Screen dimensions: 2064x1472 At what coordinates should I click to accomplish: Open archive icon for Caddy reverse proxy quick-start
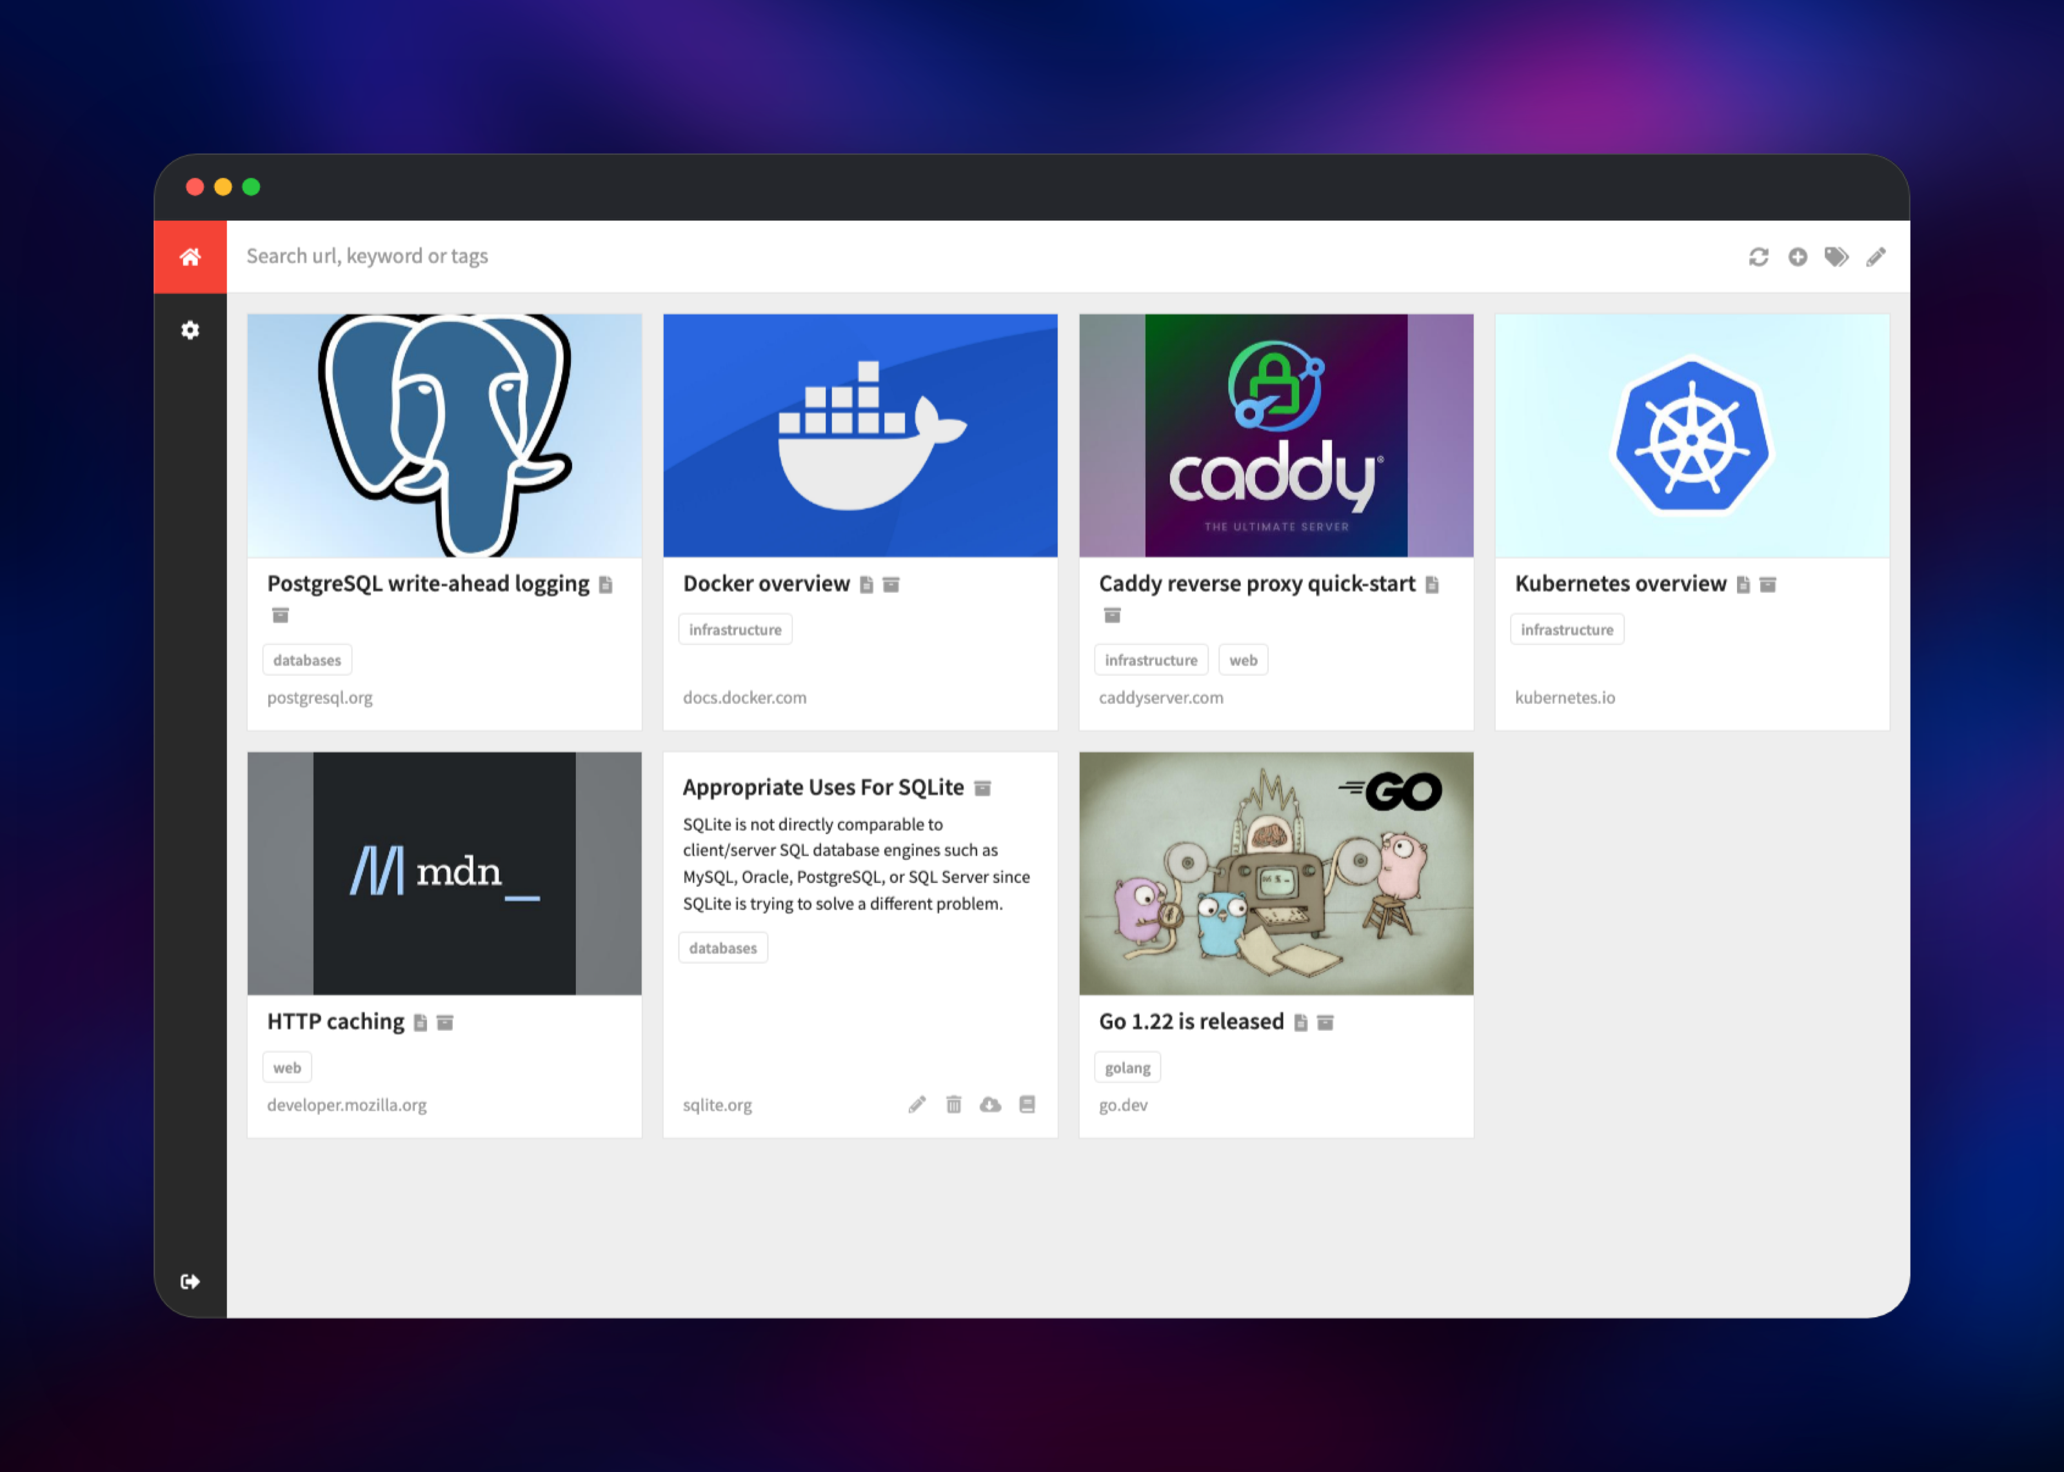[x=1113, y=615]
